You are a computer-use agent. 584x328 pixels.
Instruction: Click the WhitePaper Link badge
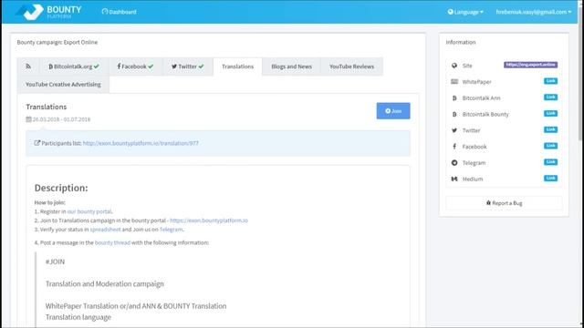click(x=550, y=81)
